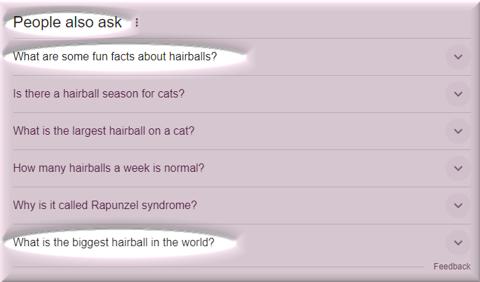480x282 pixels.
Task: Click the chevron for biggest hairball in world
Action: [x=458, y=243]
